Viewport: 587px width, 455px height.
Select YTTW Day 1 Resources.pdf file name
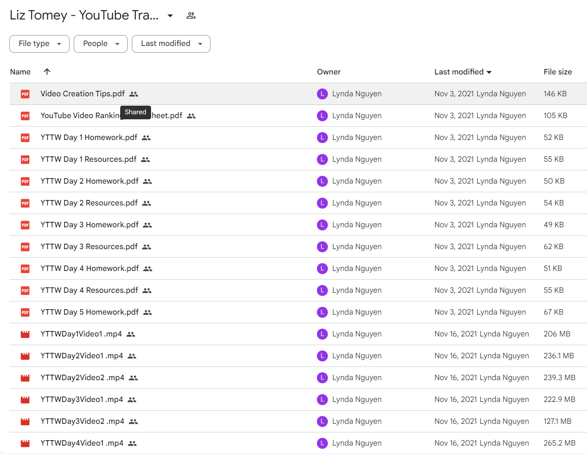pos(89,159)
